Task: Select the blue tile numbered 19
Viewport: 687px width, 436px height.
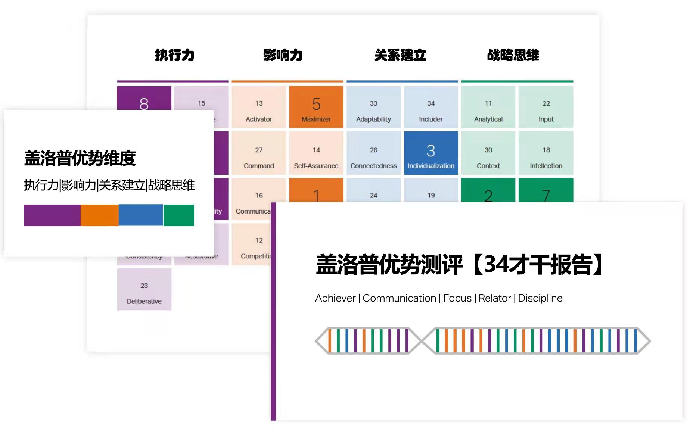Action: coord(431,190)
